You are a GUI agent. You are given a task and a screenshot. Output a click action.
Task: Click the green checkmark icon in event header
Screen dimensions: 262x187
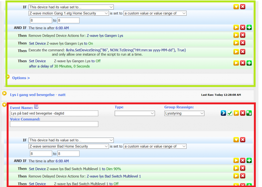[230, 113]
